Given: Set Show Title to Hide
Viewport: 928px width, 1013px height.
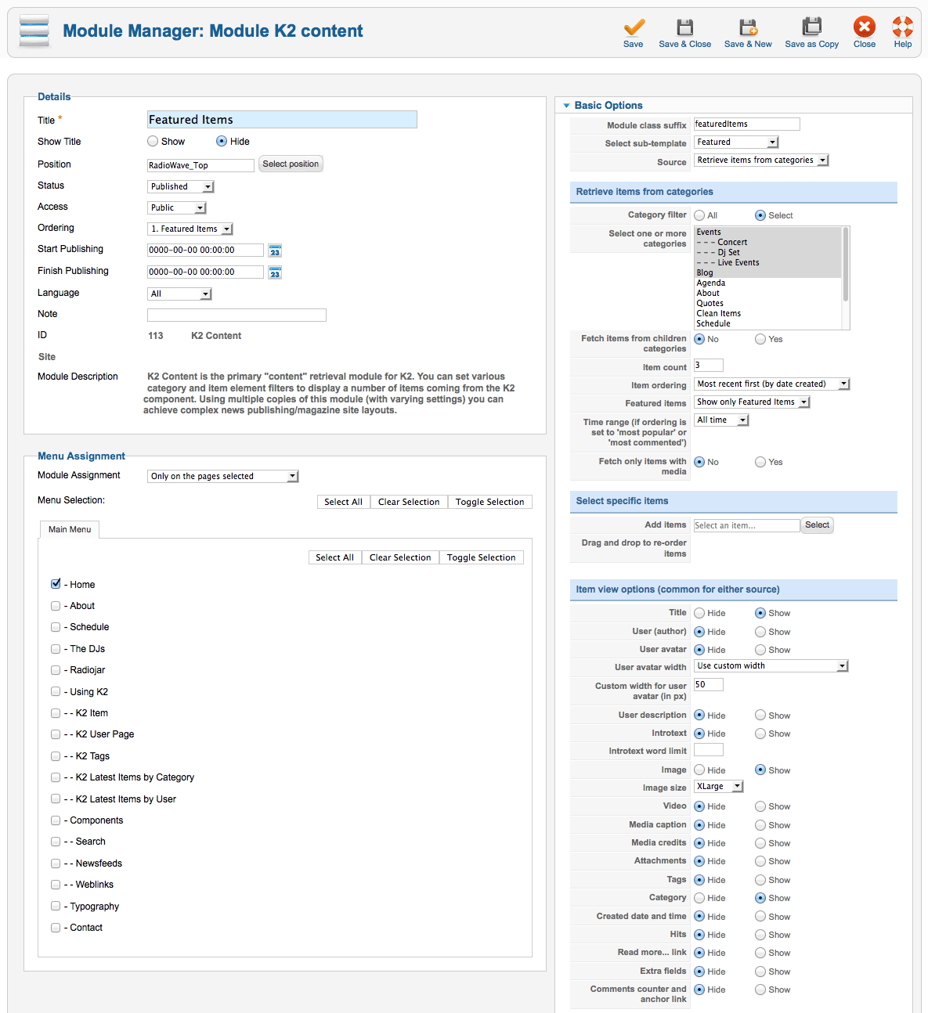Looking at the screenshot, I should [222, 142].
